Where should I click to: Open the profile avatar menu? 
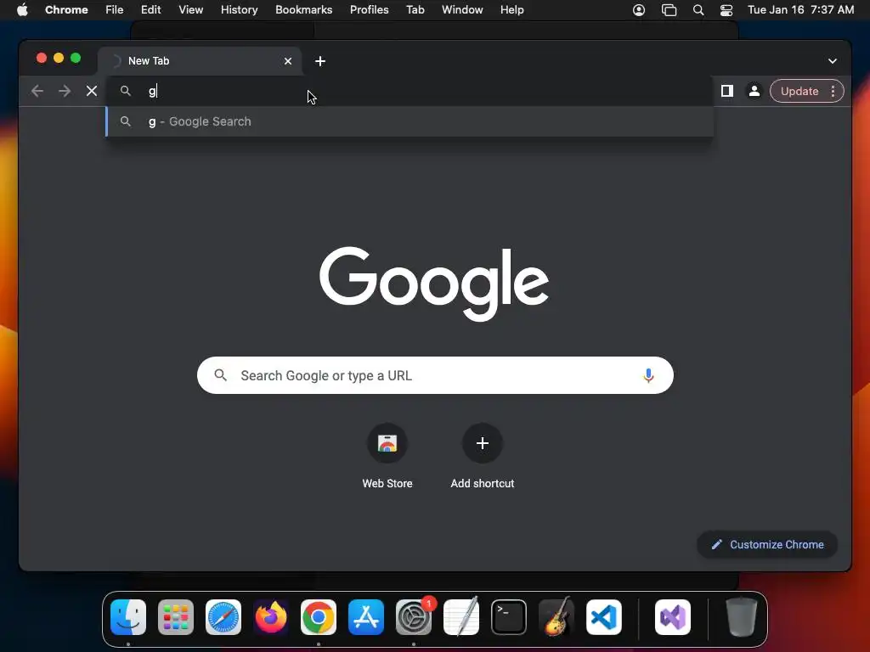(x=754, y=91)
